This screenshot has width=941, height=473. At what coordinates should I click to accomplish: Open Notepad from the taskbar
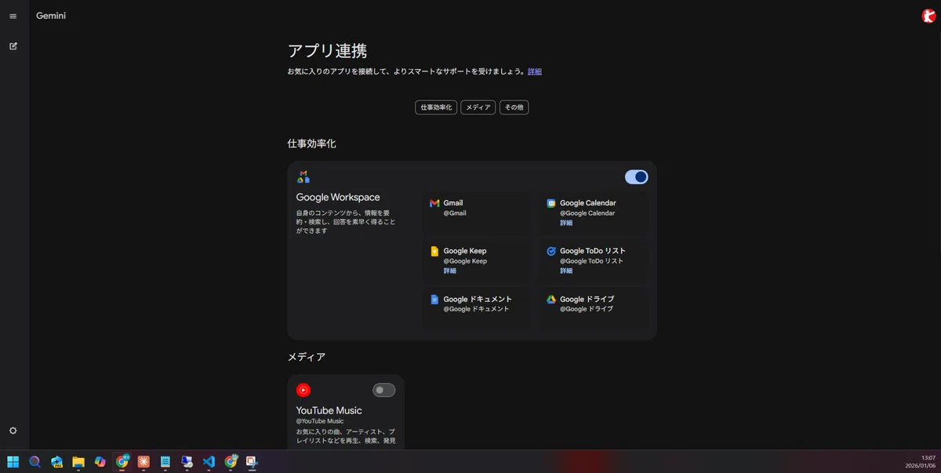coord(165,461)
